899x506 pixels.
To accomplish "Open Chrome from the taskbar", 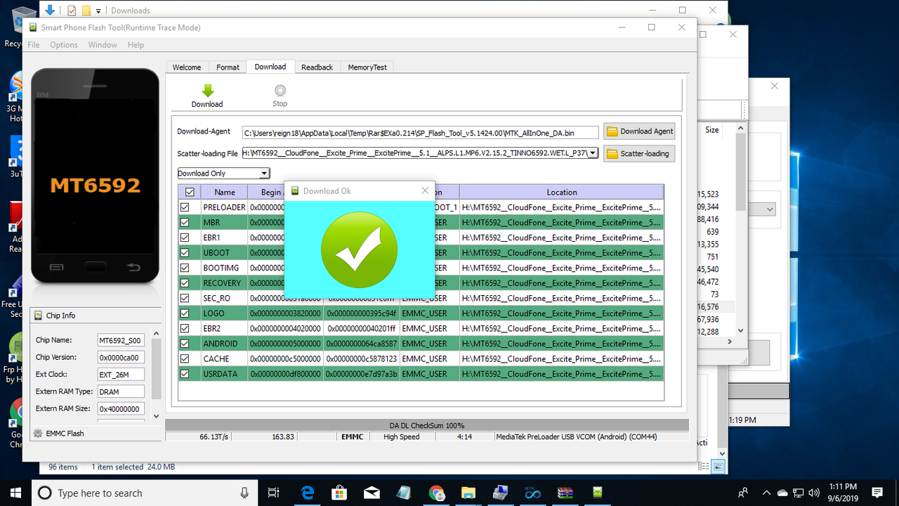I will [436, 493].
